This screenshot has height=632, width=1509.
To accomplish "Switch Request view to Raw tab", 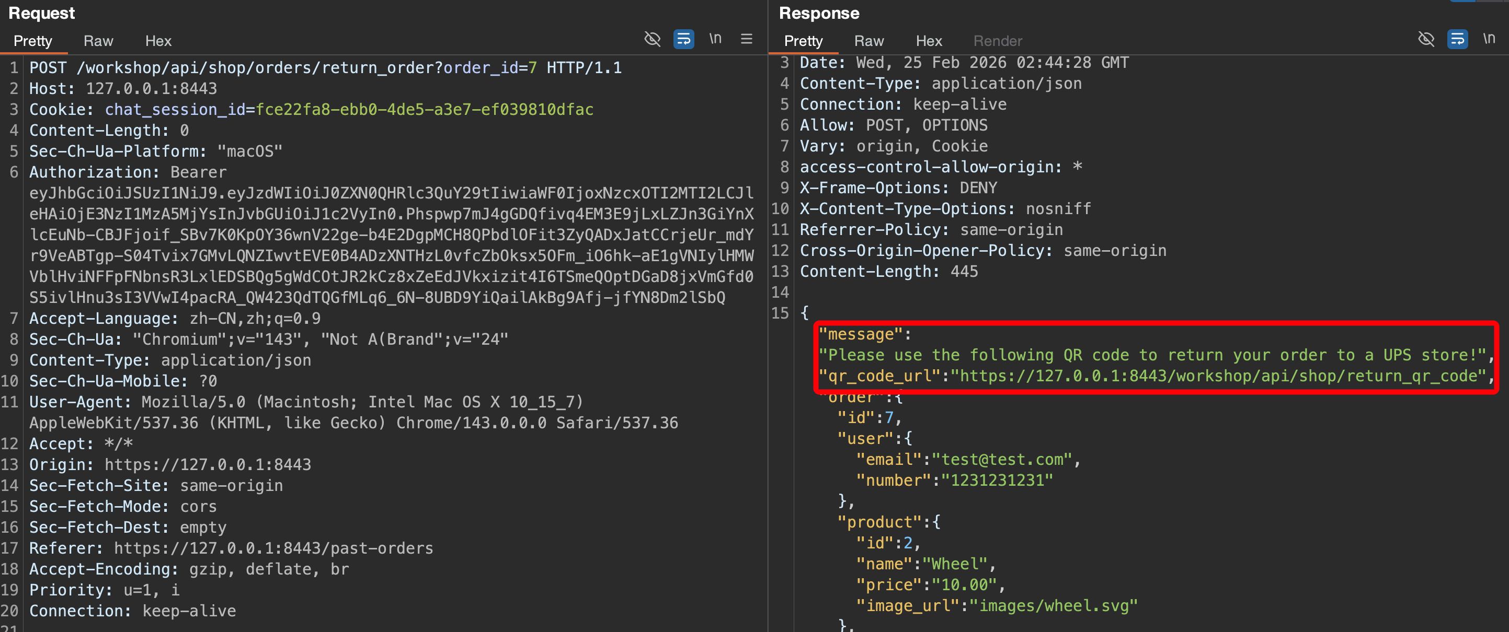I will pos(98,41).
